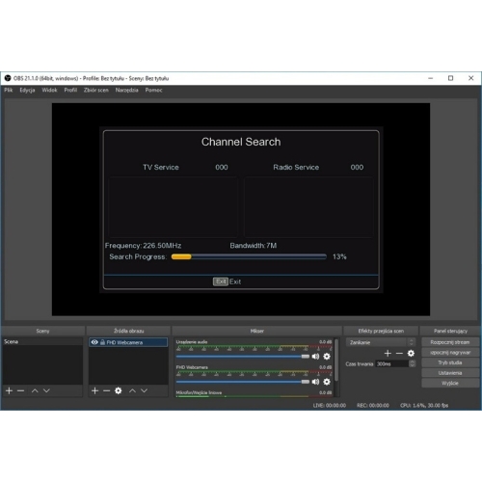Add a new scene with plus icon
The image size is (482, 482).
(x=10, y=390)
